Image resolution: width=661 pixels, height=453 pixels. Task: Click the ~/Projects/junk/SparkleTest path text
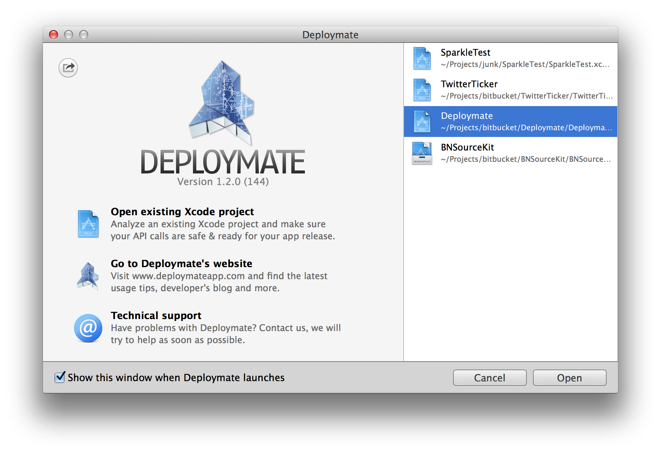pos(525,64)
